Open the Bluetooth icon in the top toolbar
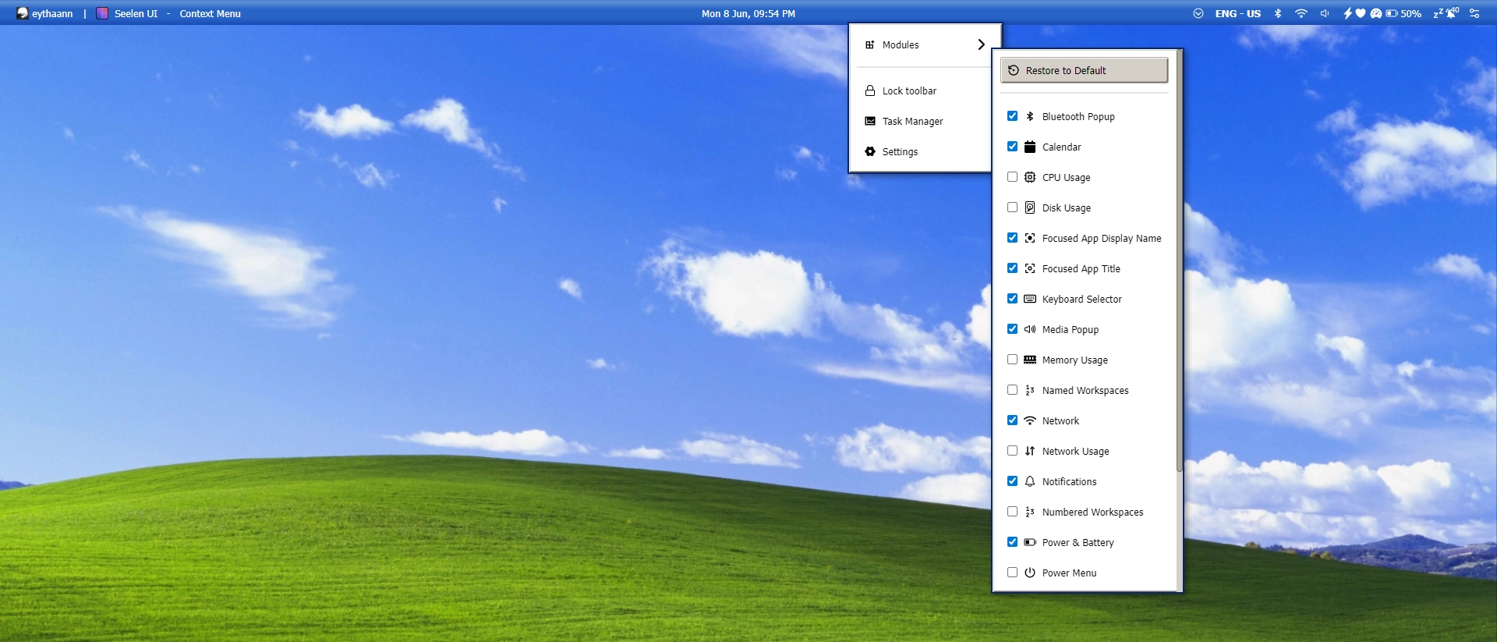The height and width of the screenshot is (642, 1497). pos(1278,13)
